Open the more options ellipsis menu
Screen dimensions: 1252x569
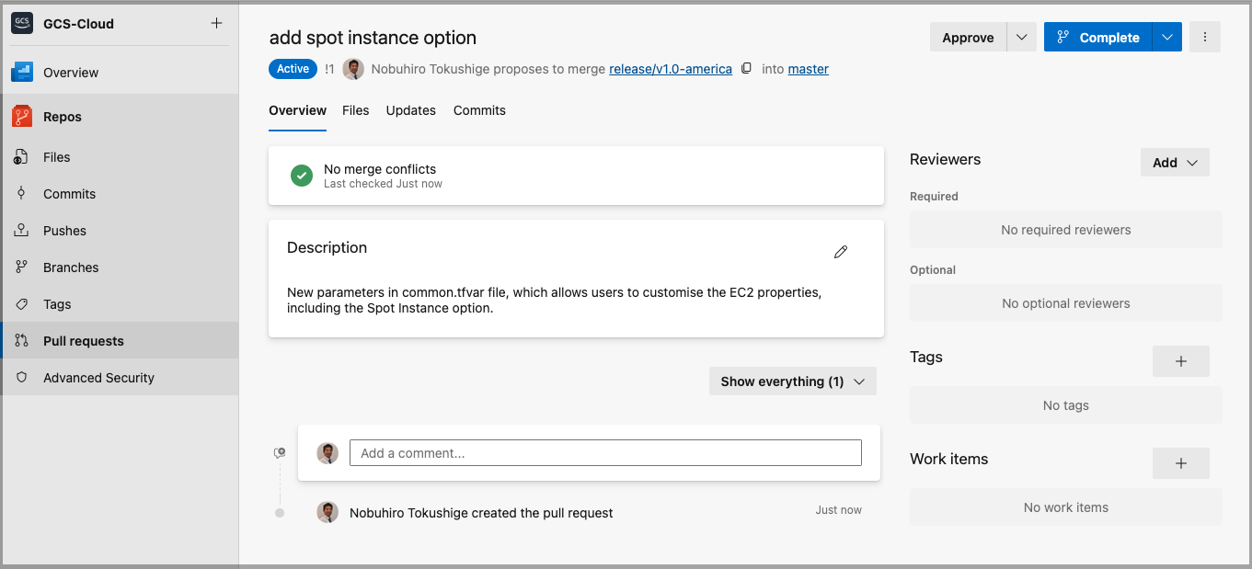coord(1204,38)
